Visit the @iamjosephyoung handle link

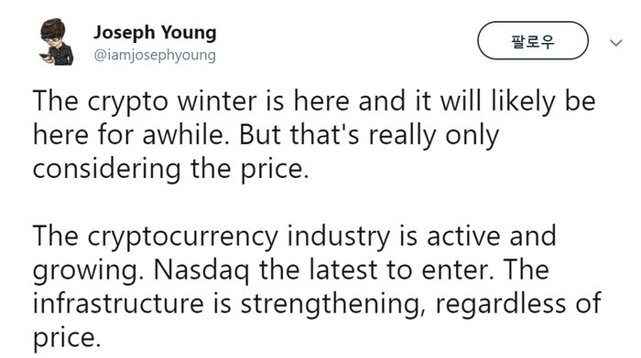(155, 55)
